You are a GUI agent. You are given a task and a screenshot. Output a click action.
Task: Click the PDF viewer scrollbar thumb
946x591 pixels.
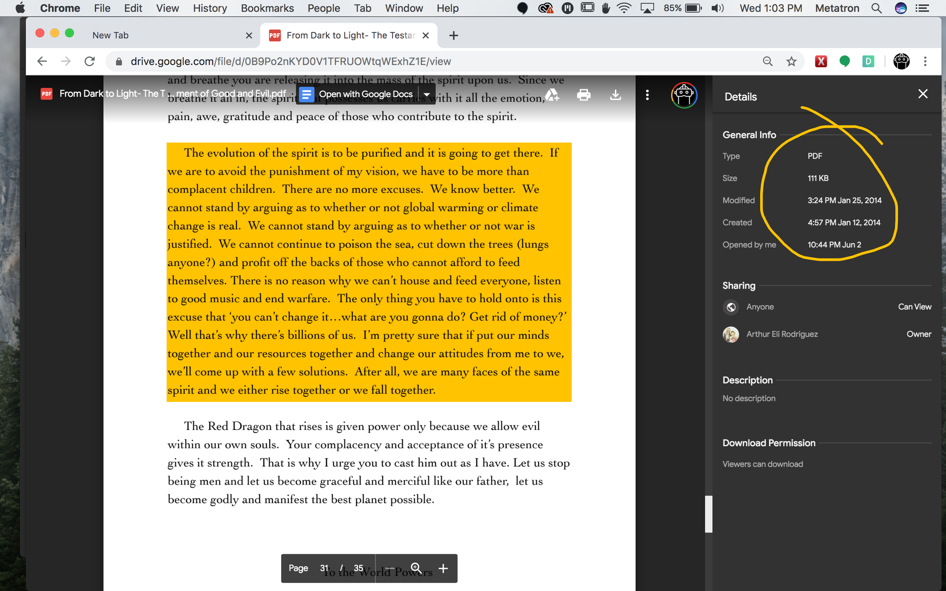(708, 514)
